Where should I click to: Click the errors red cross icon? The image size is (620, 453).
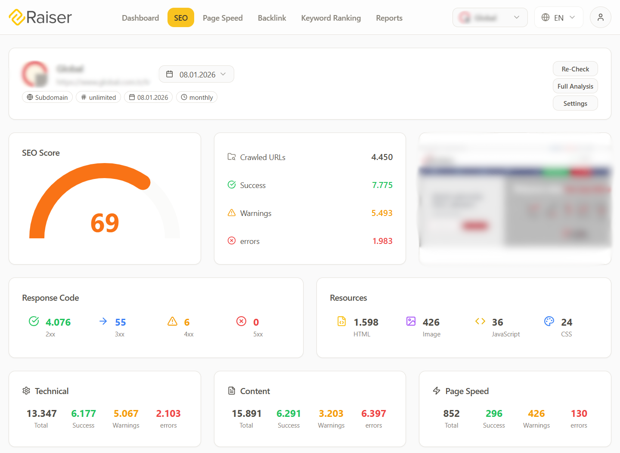232,240
